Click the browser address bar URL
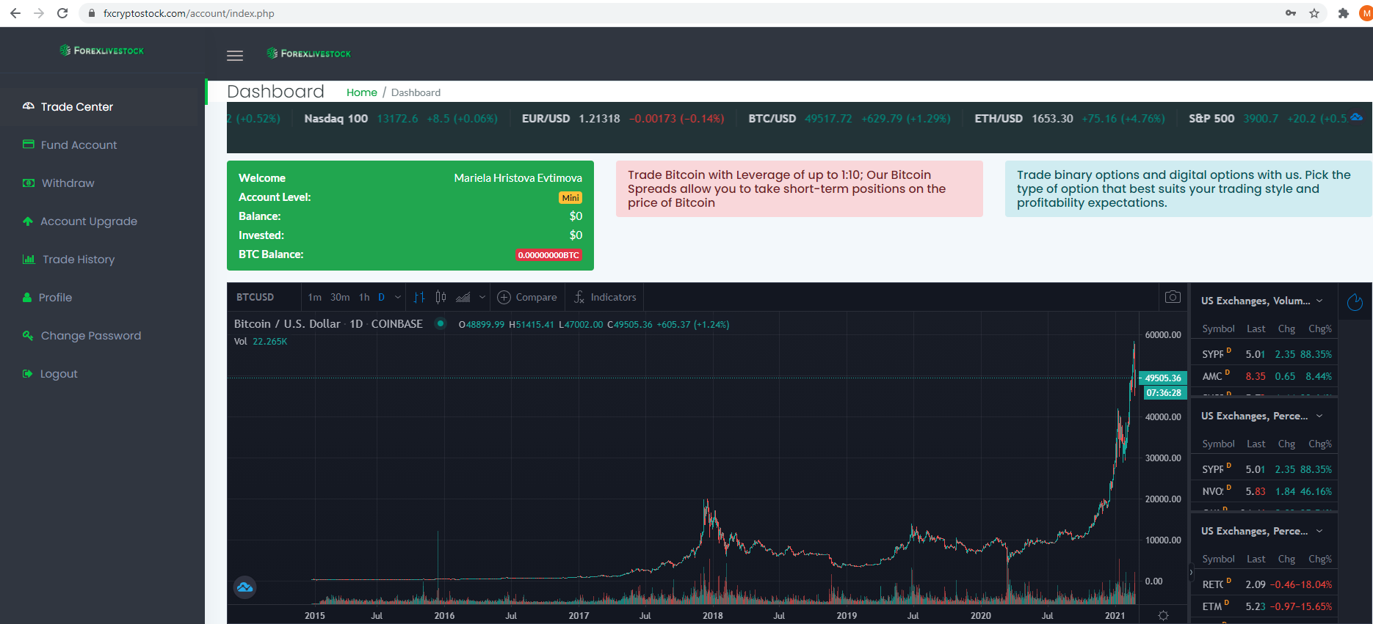 point(189,13)
